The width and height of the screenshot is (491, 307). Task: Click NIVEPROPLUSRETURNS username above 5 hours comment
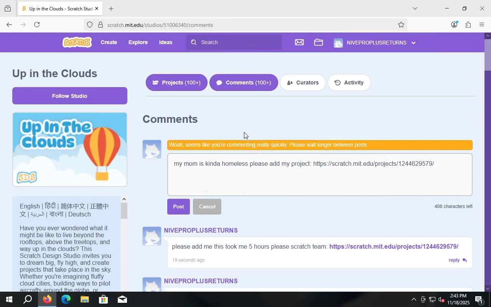(201, 230)
